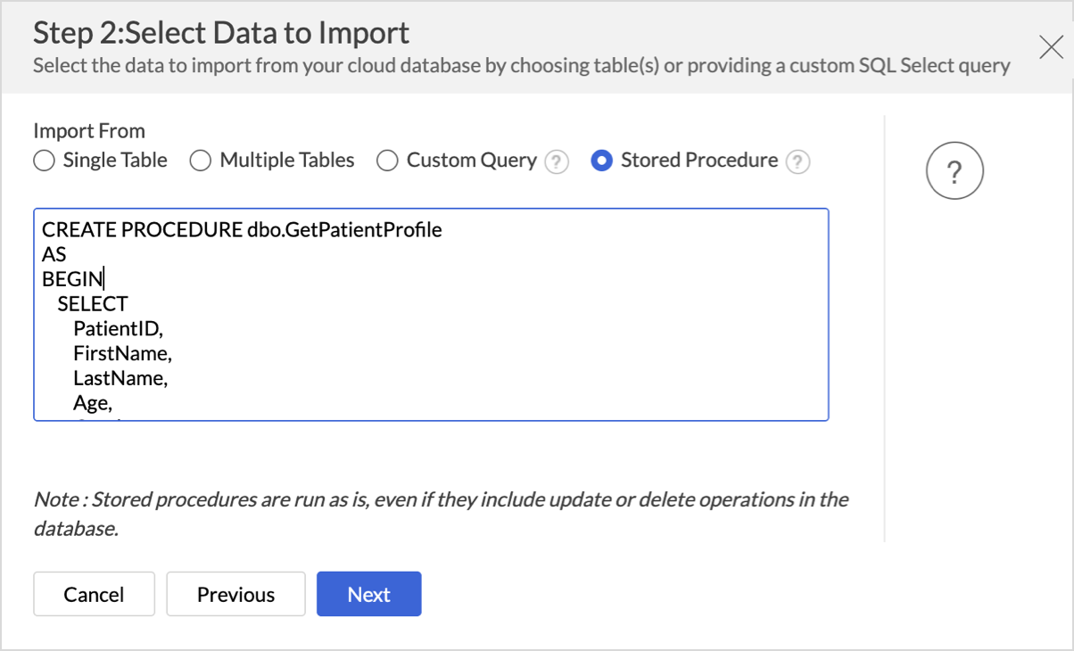Switch to the Custom Query option
This screenshot has height=651, width=1074.
[x=387, y=161]
